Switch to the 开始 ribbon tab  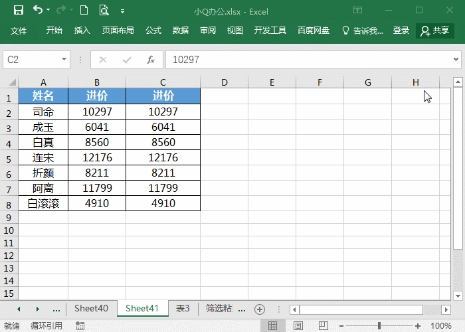[54, 31]
